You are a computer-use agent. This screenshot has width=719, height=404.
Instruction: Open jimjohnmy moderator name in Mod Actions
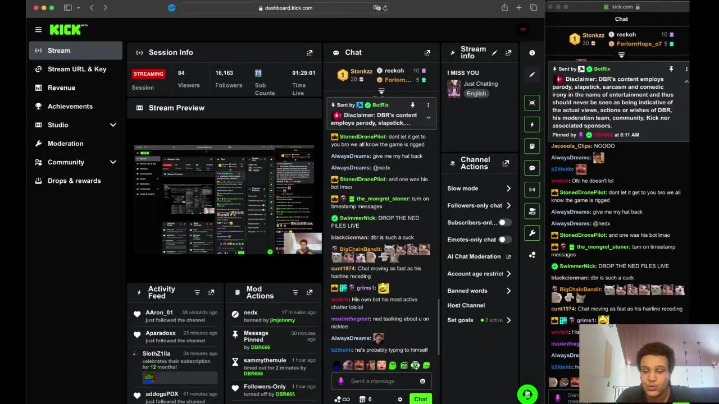tap(282, 320)
